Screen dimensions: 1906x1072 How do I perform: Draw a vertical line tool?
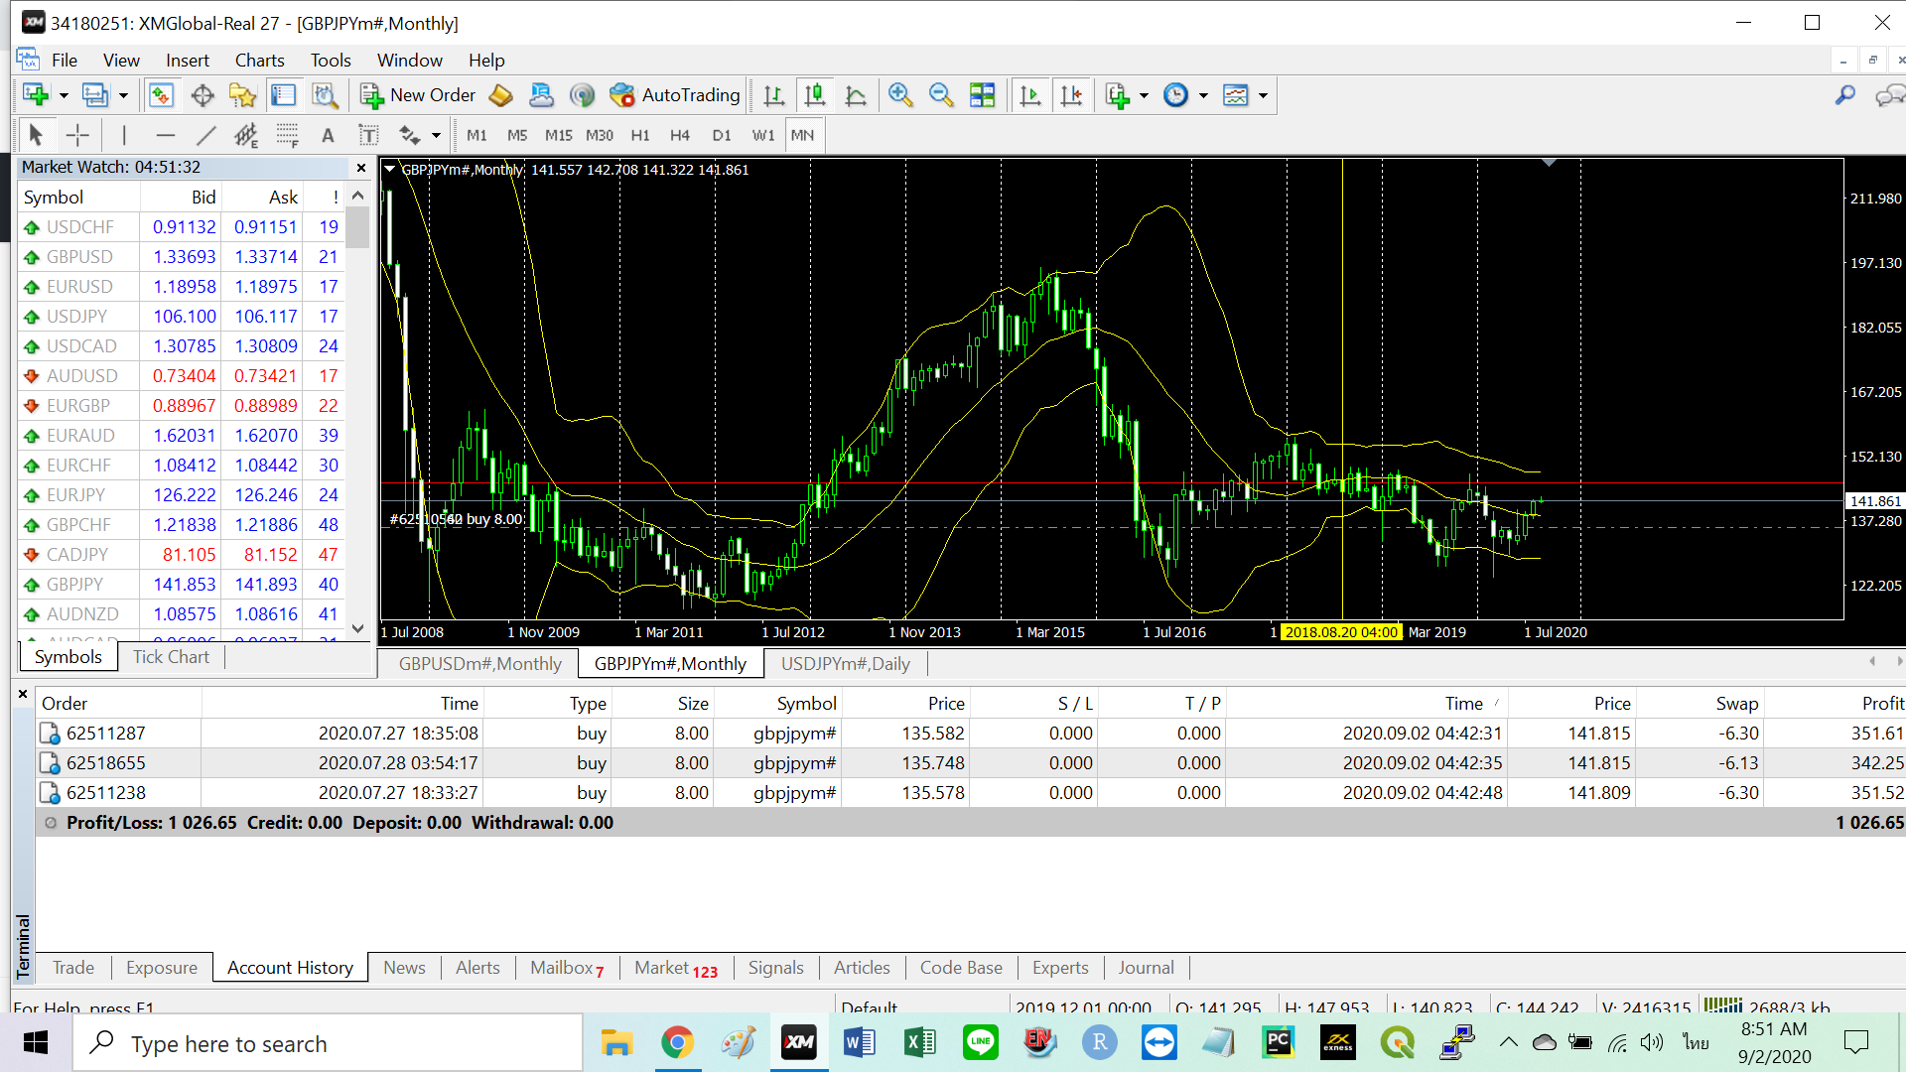tap(124, 135)
